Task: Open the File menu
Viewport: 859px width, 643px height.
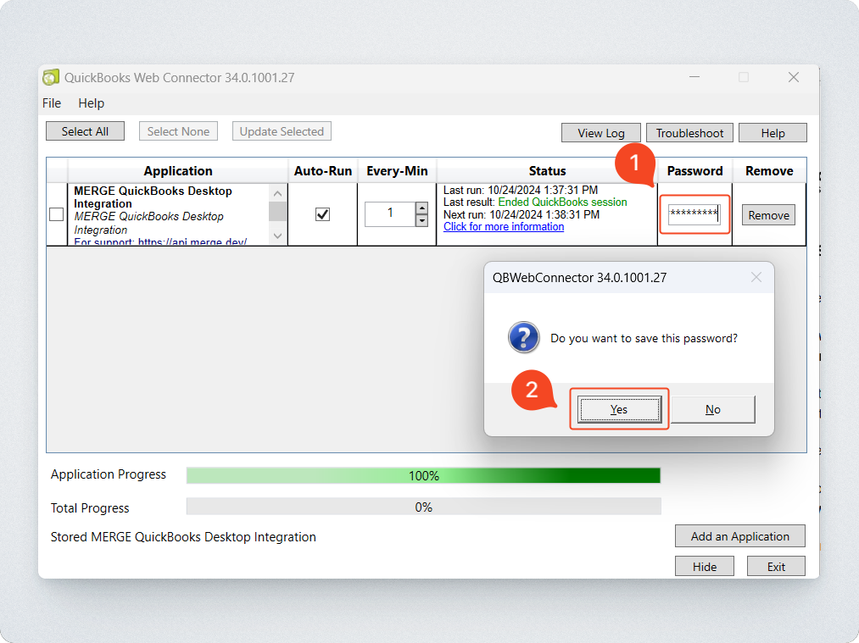Action: point(52,103)
